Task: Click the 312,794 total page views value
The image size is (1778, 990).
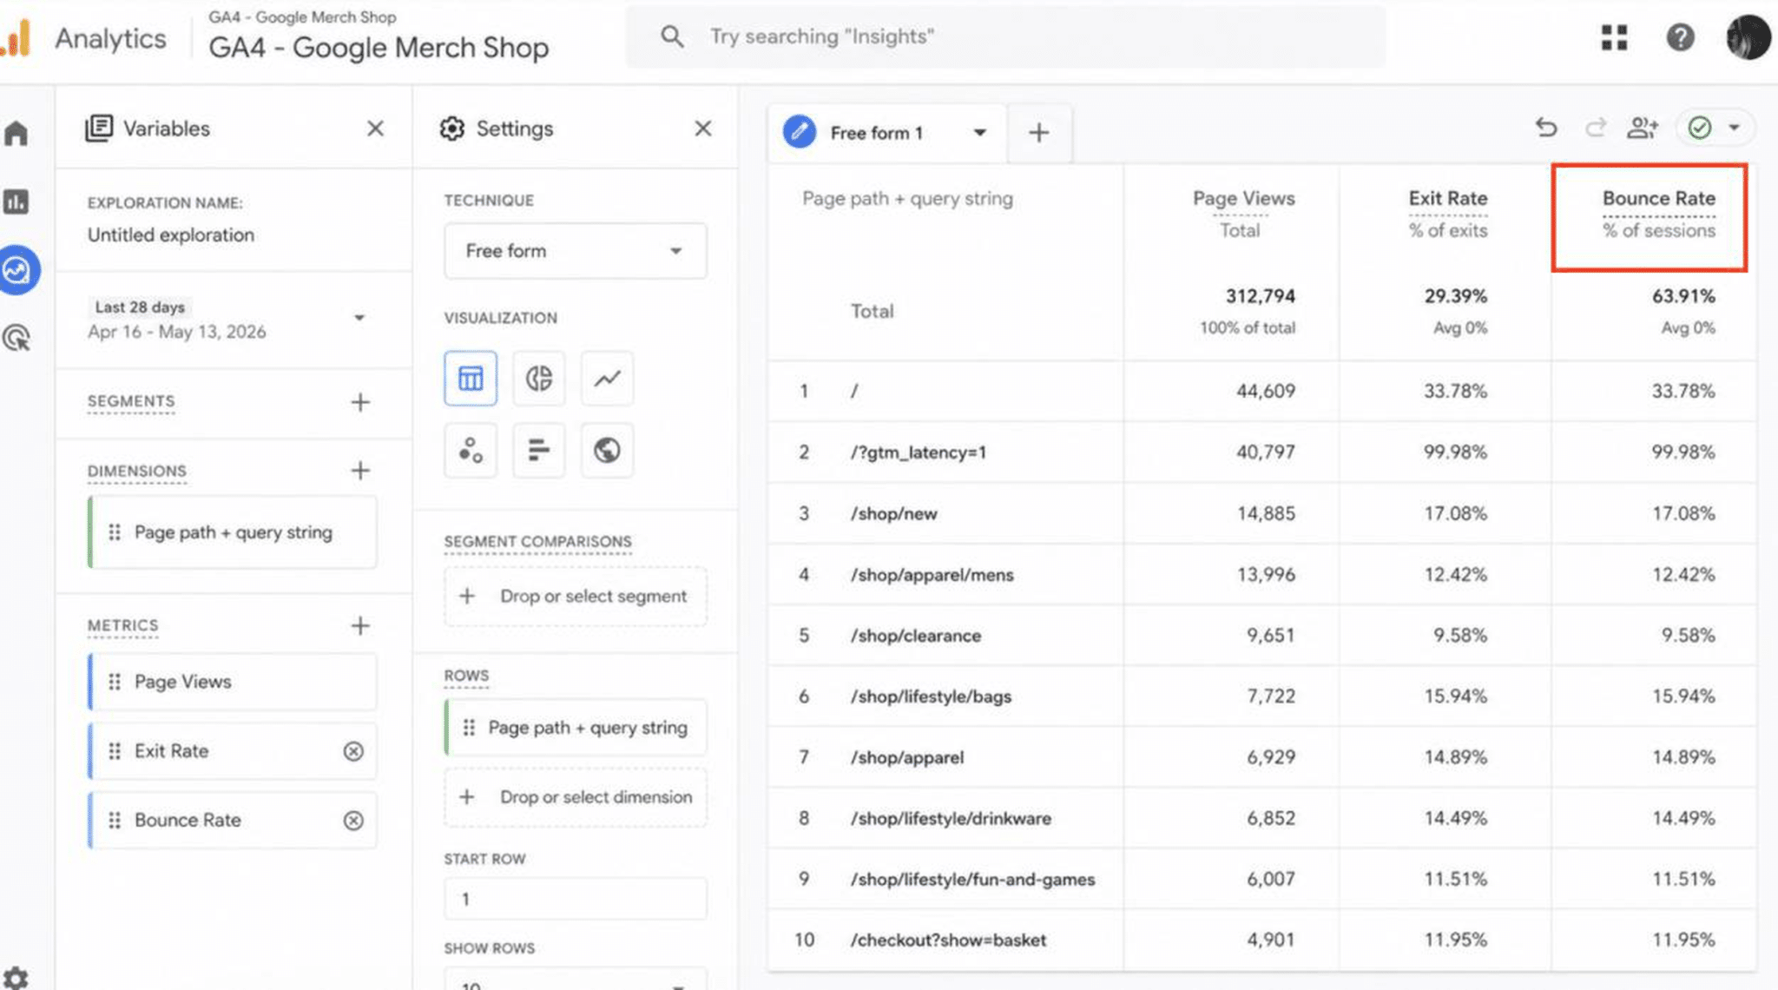Action: (1260, 297)
